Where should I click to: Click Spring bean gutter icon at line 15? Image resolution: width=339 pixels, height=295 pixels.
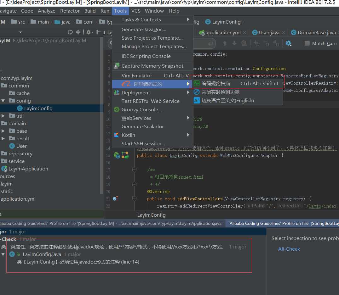click(x=117, y=155)
